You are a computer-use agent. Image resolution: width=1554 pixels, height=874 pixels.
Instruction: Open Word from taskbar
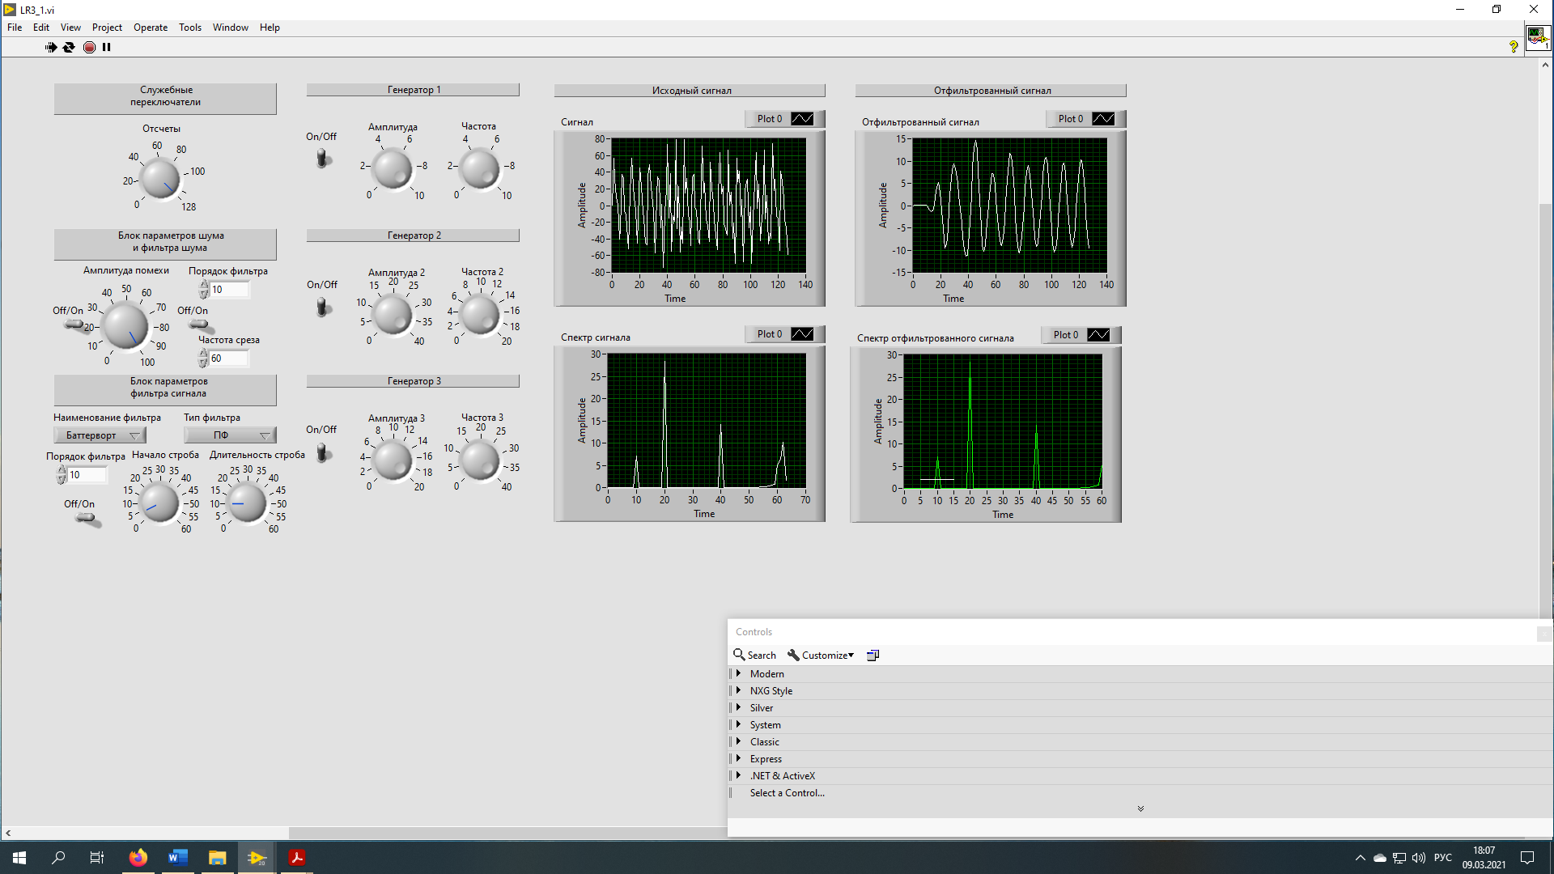tap(177, 858)
